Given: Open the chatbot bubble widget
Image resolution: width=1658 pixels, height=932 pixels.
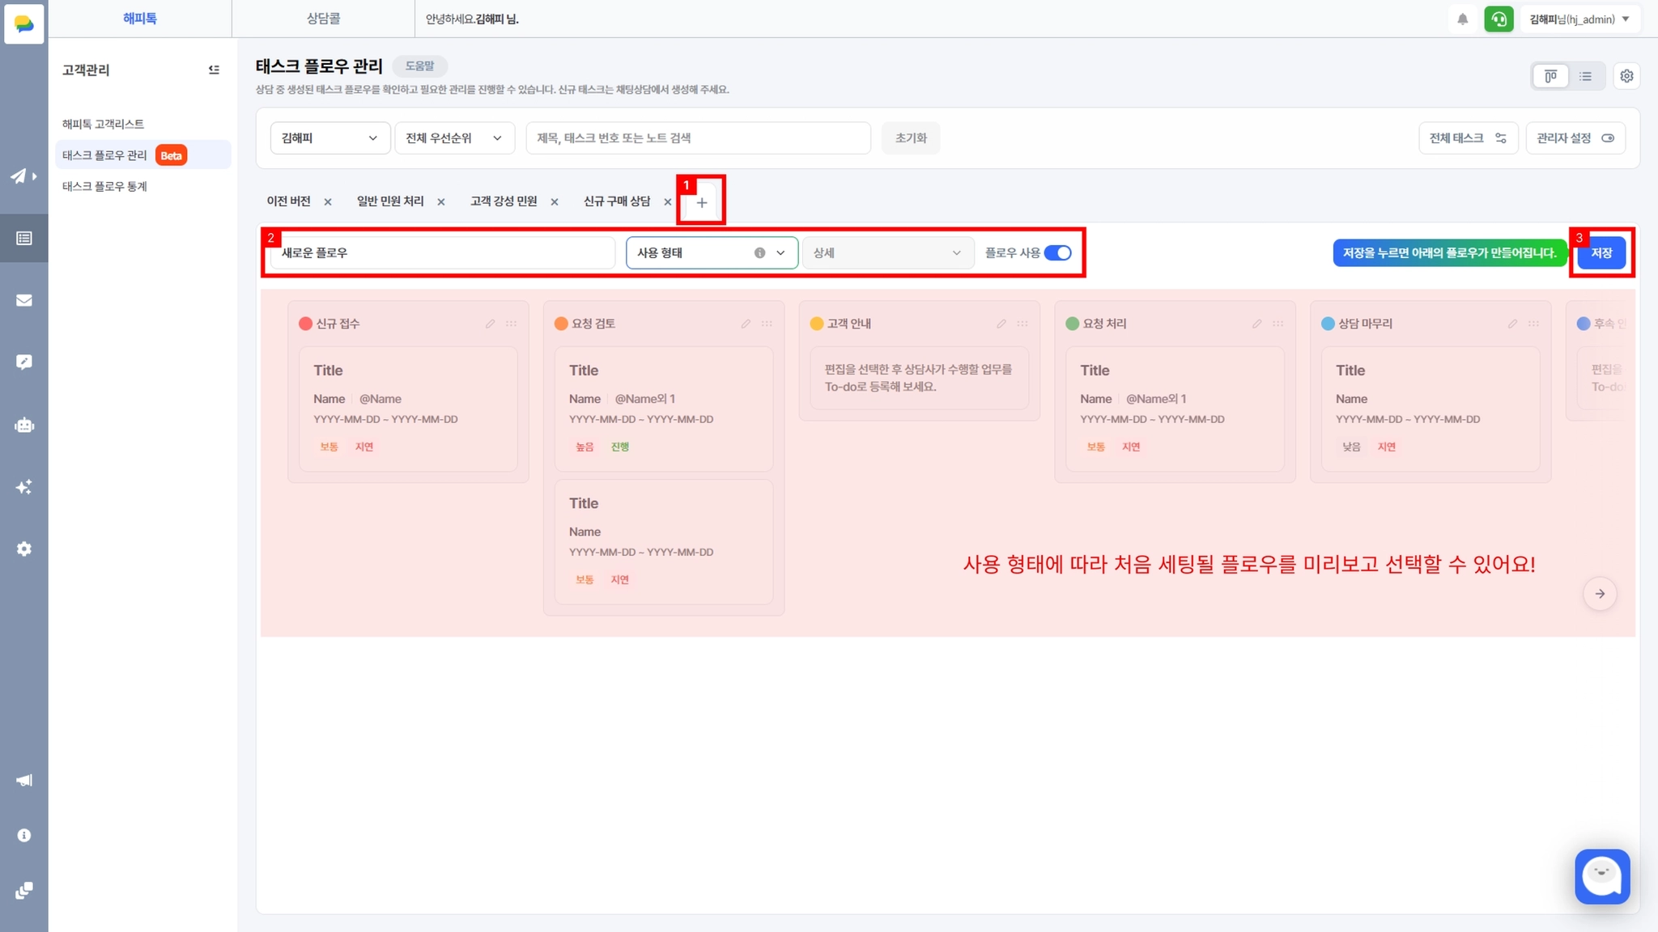Looking at the screenshot, I should (x=1601, y=875).
